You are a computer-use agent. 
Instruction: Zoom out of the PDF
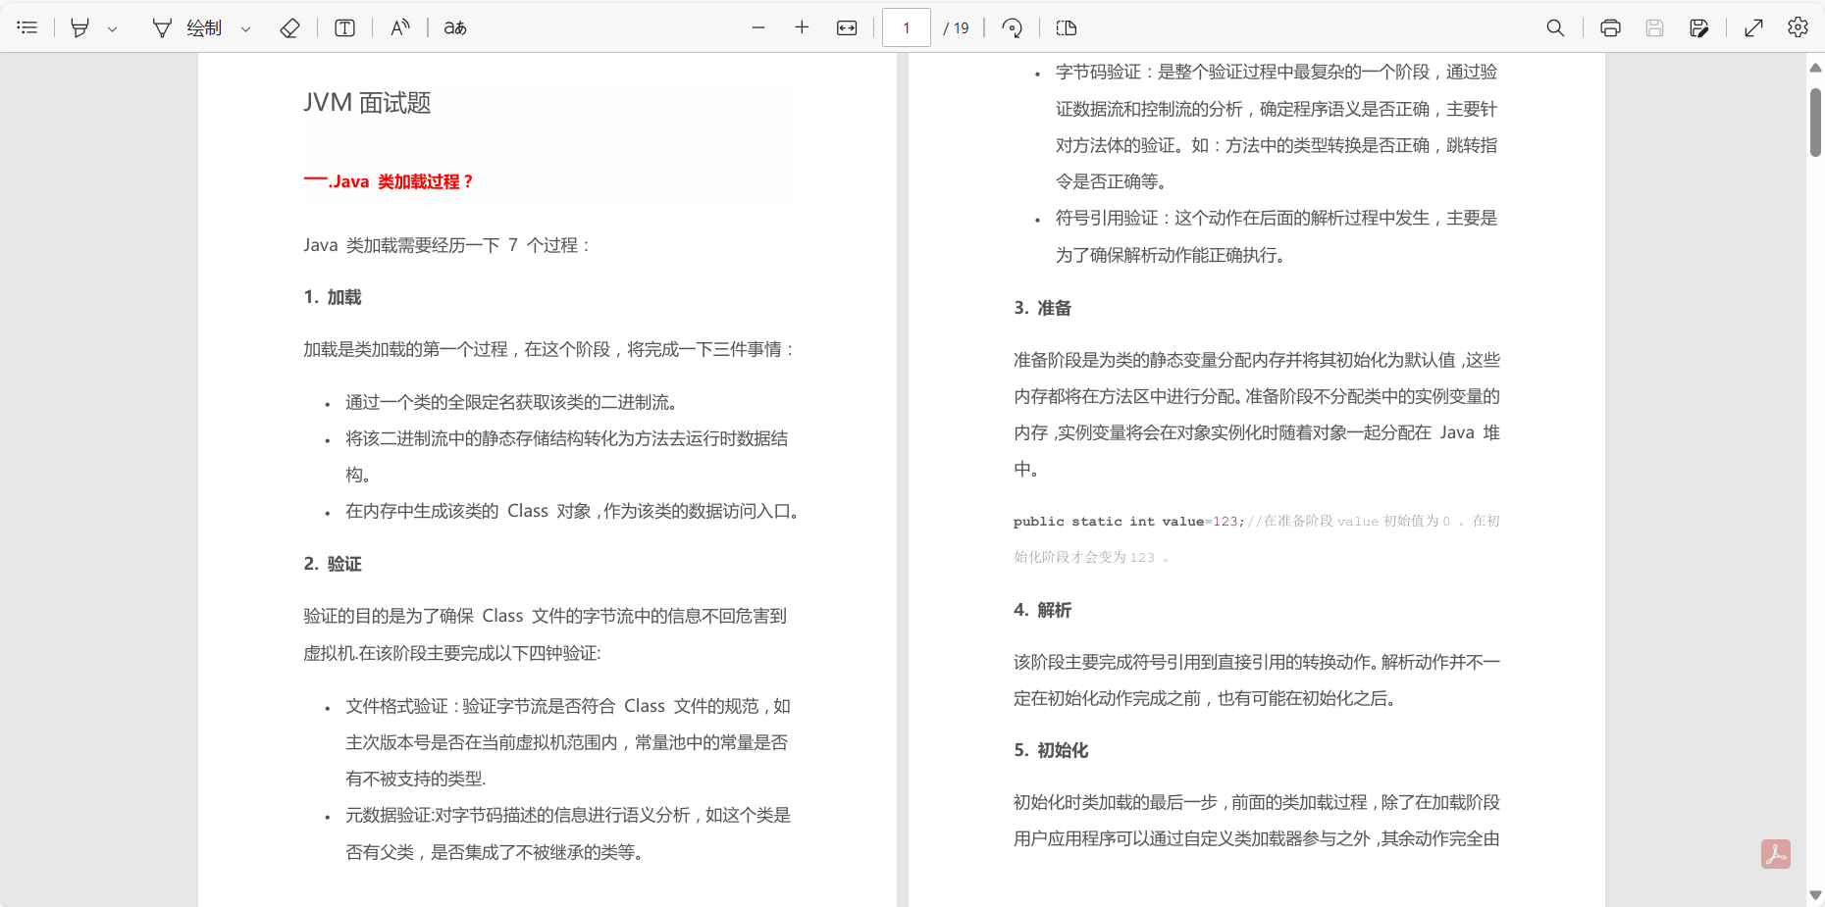[x=758, y=27]
